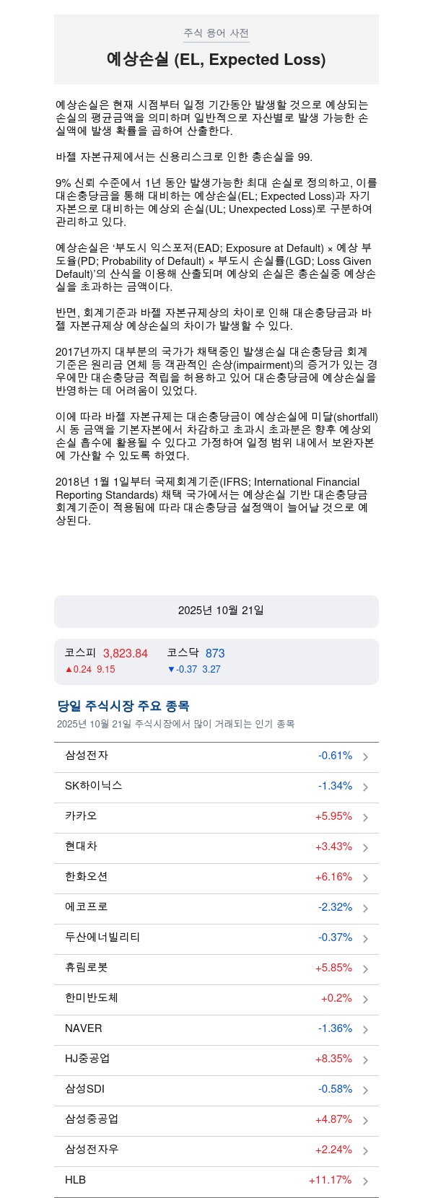Click the 당일 주식시장 주요 종목 heading

click(x=123, y=706)
